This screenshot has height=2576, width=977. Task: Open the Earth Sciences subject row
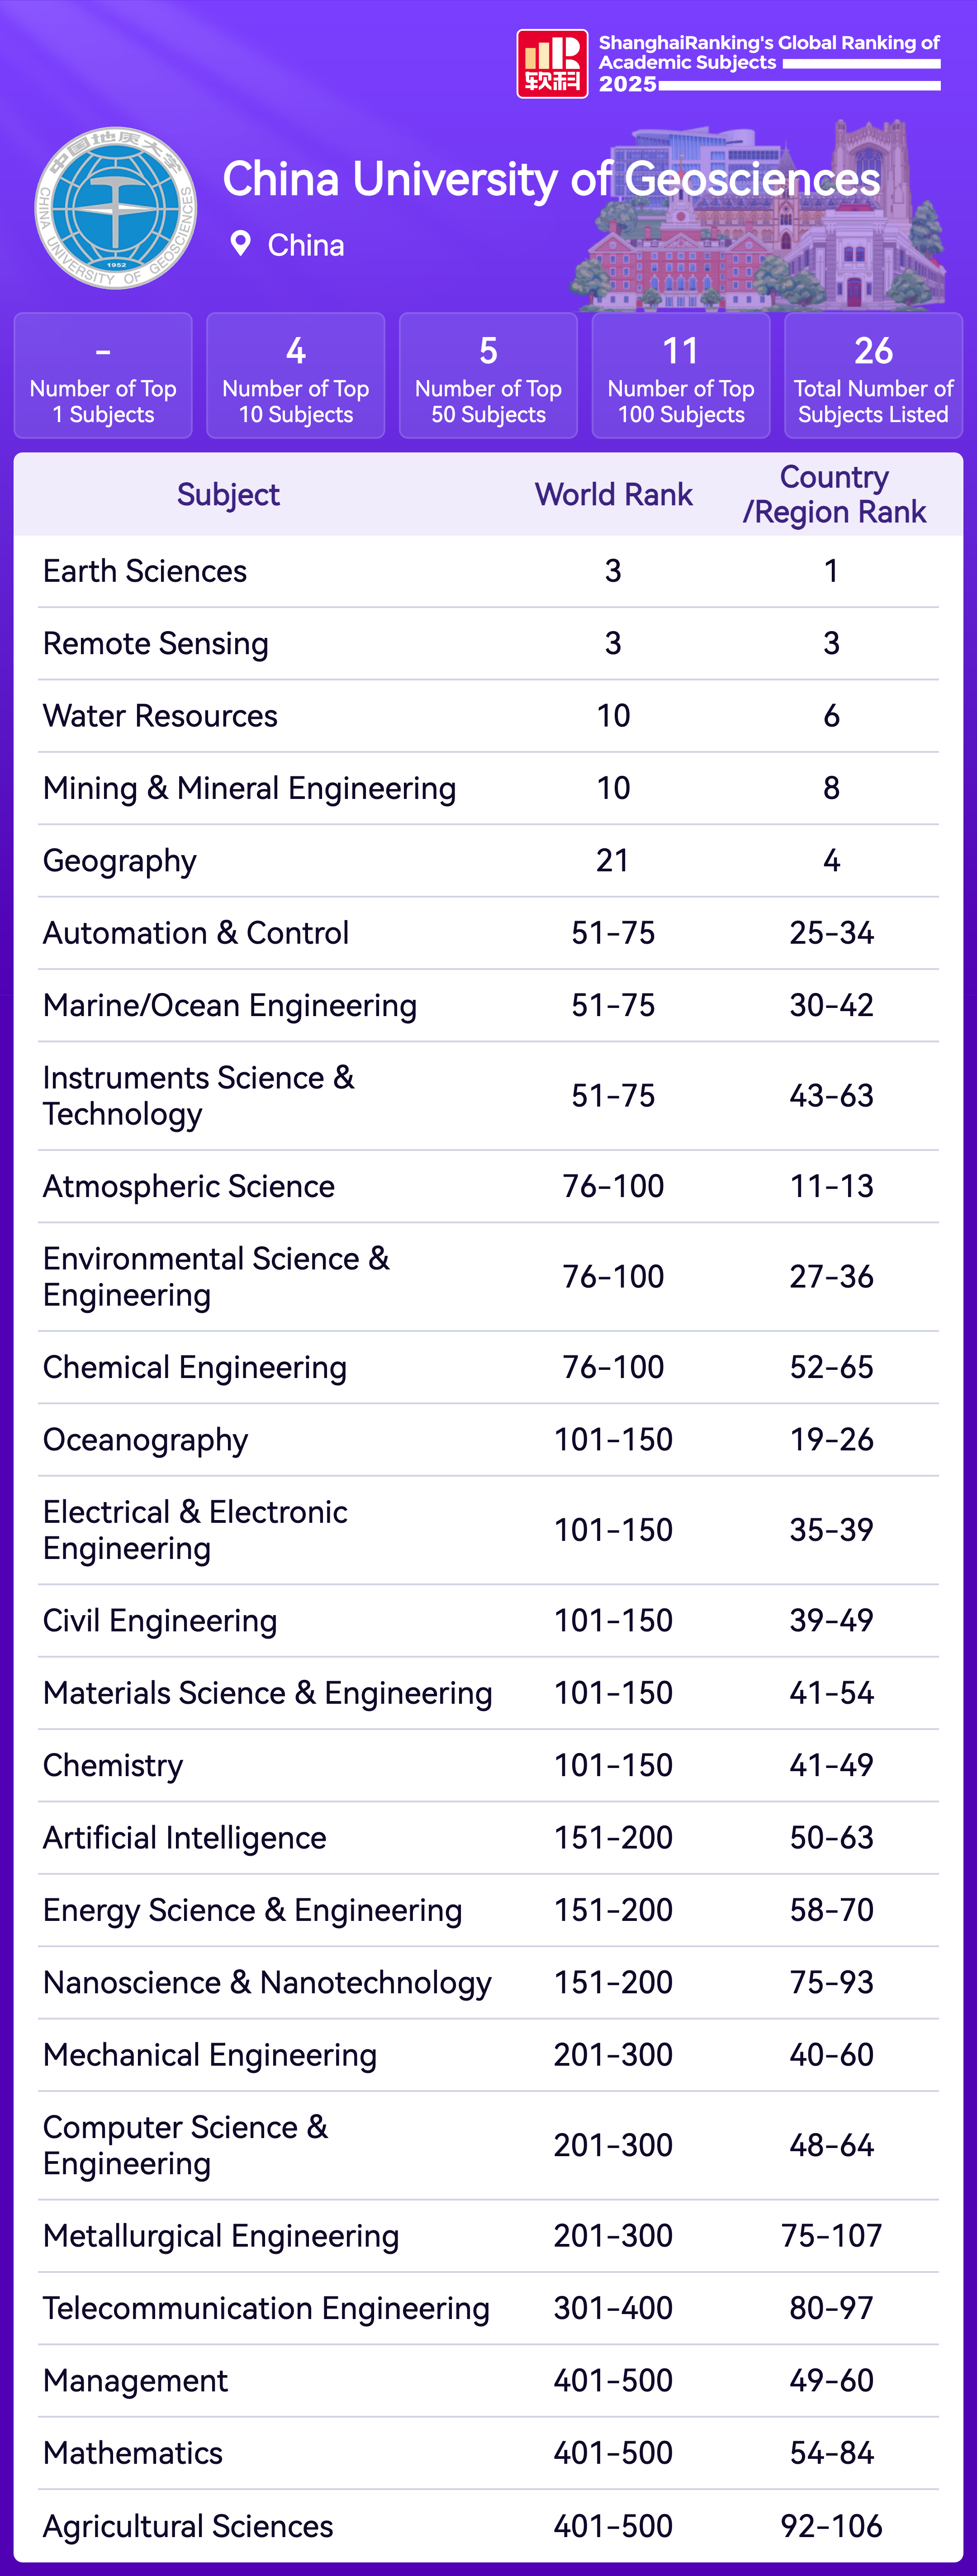point(145,571)
